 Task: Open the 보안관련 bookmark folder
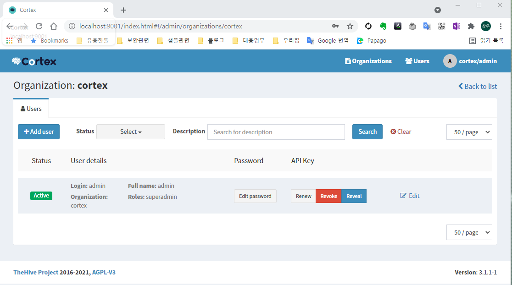pos(133,40)
